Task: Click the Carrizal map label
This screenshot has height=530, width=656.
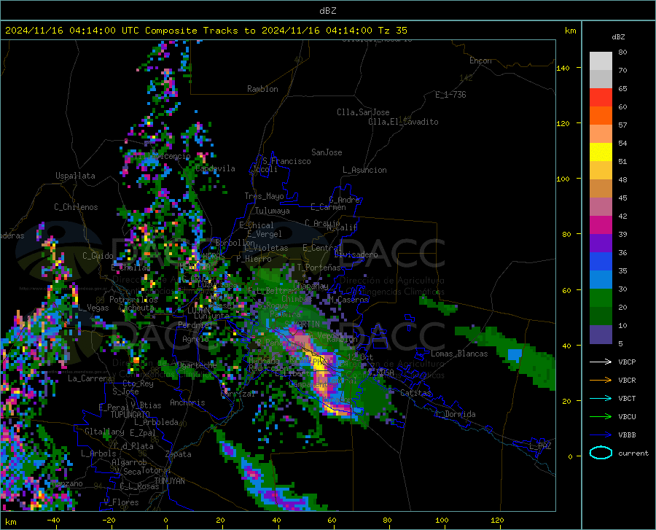Action: point(238,394)
